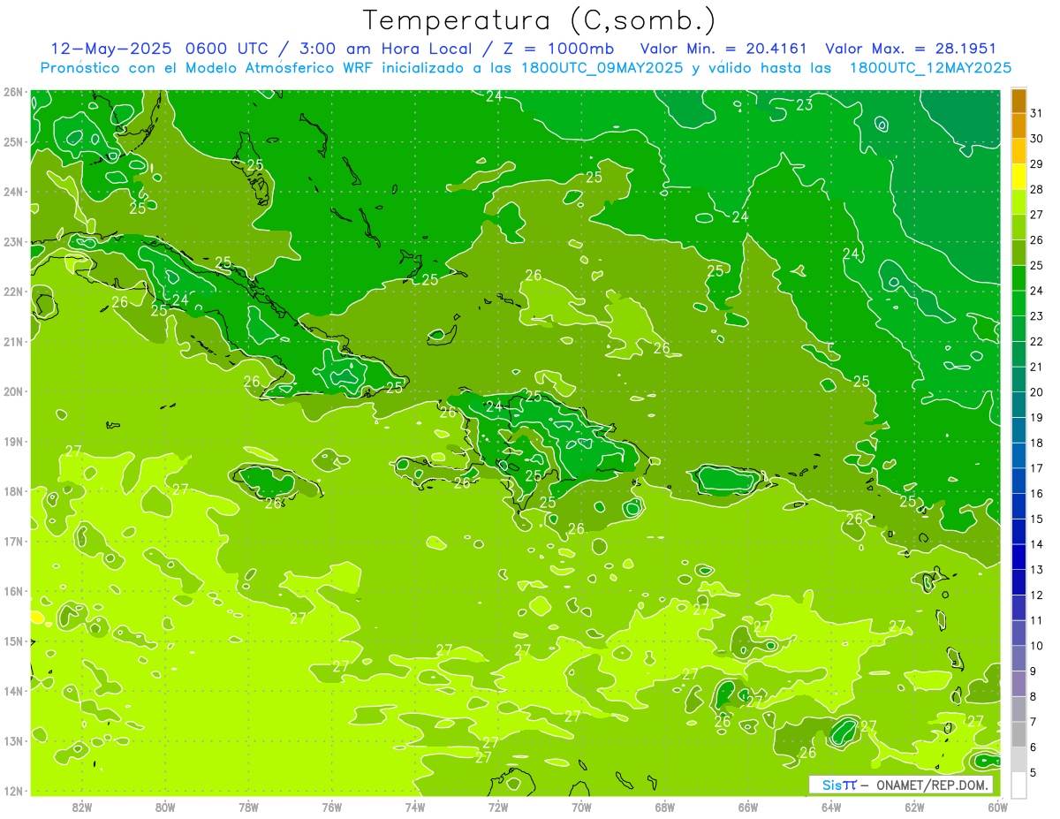The width and height of the screenshot is (1060, 819).
Task: Click the legend scale label '10'
Action: click(1036, 646)
